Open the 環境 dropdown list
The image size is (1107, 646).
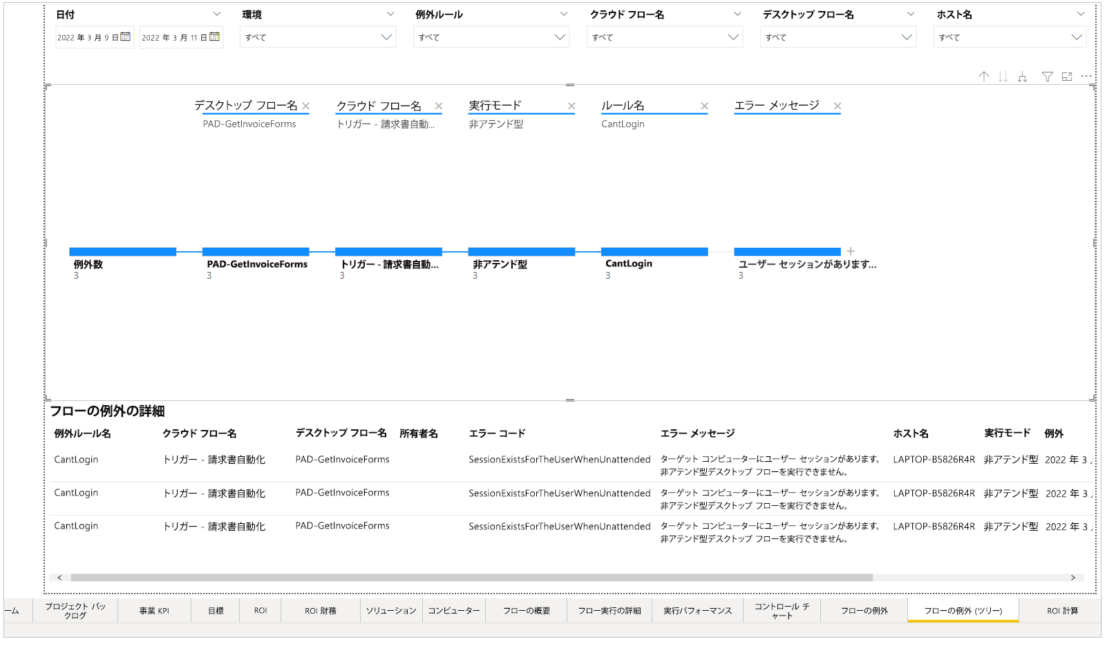318,37
